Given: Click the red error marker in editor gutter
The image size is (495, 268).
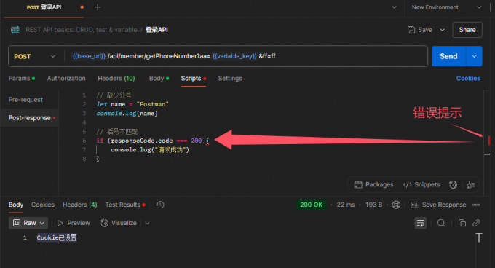Looking at the screenshot, I should (488, 140).
